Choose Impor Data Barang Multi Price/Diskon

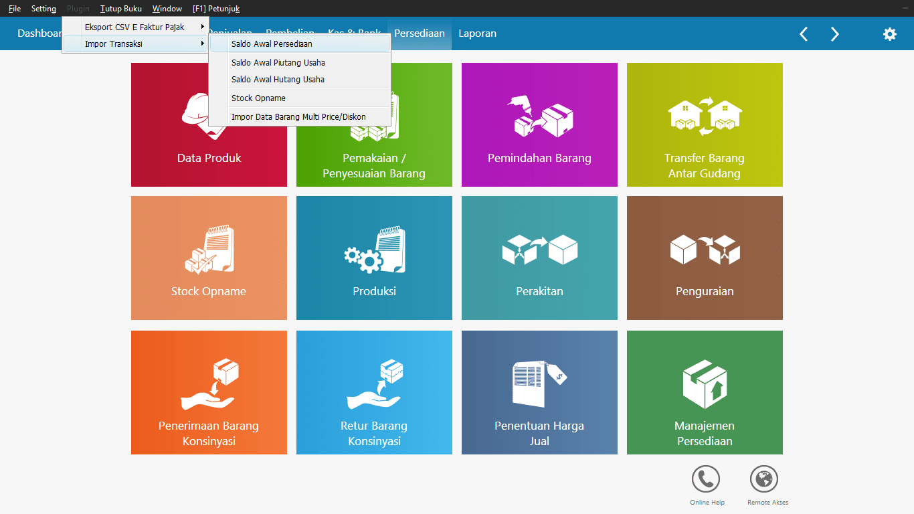point(299,117)
